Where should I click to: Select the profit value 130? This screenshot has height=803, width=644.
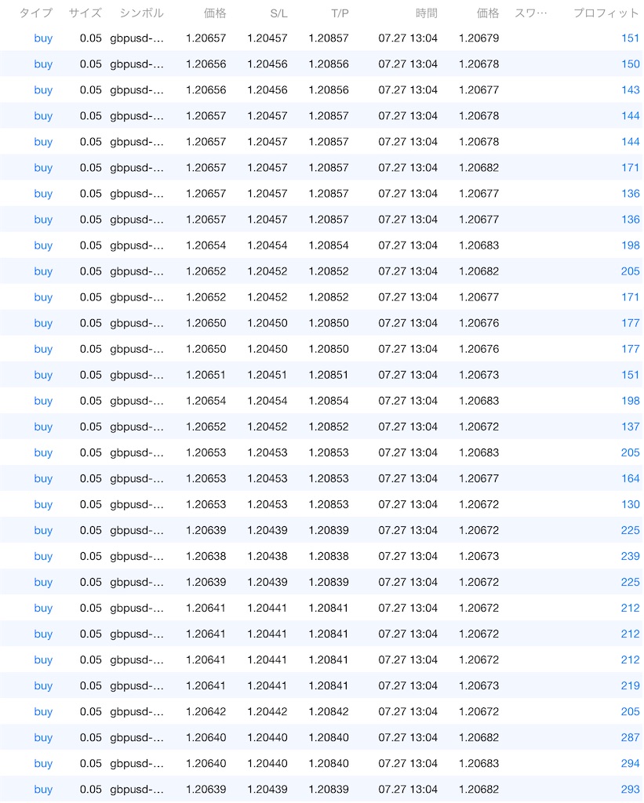tap(630, 504)
